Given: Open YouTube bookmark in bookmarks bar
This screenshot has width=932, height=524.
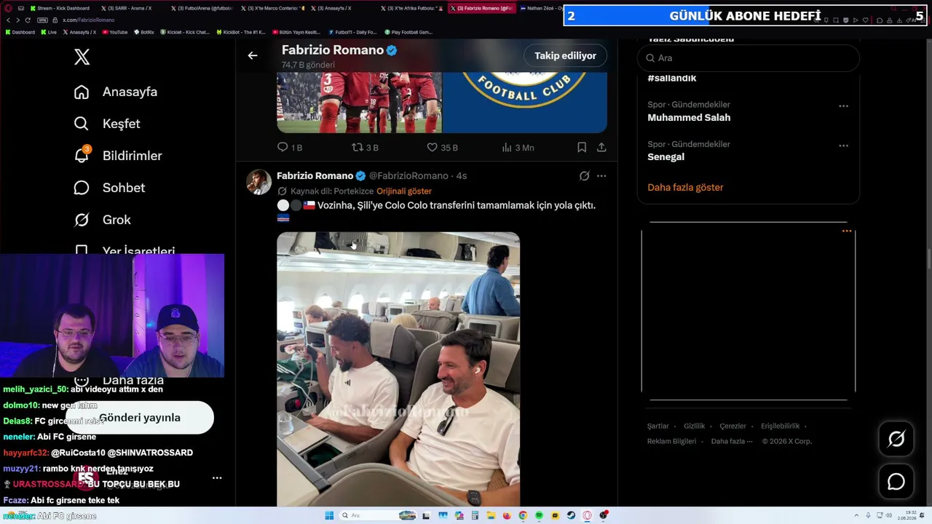Looking at the screenshot, I should click(115, 32).
